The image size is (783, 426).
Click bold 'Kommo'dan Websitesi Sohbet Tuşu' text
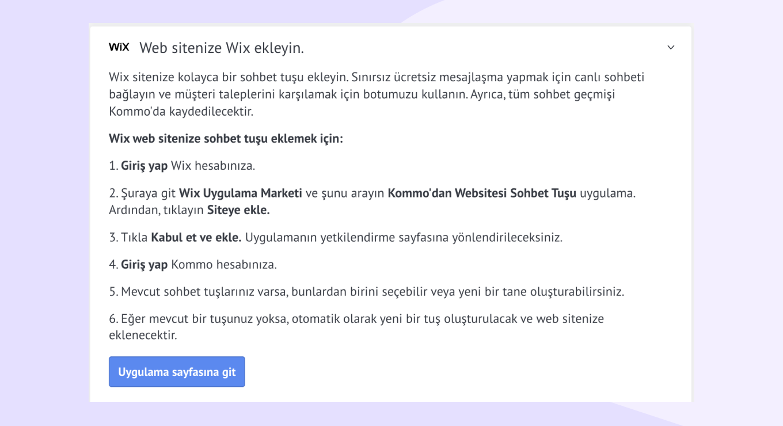482,193
